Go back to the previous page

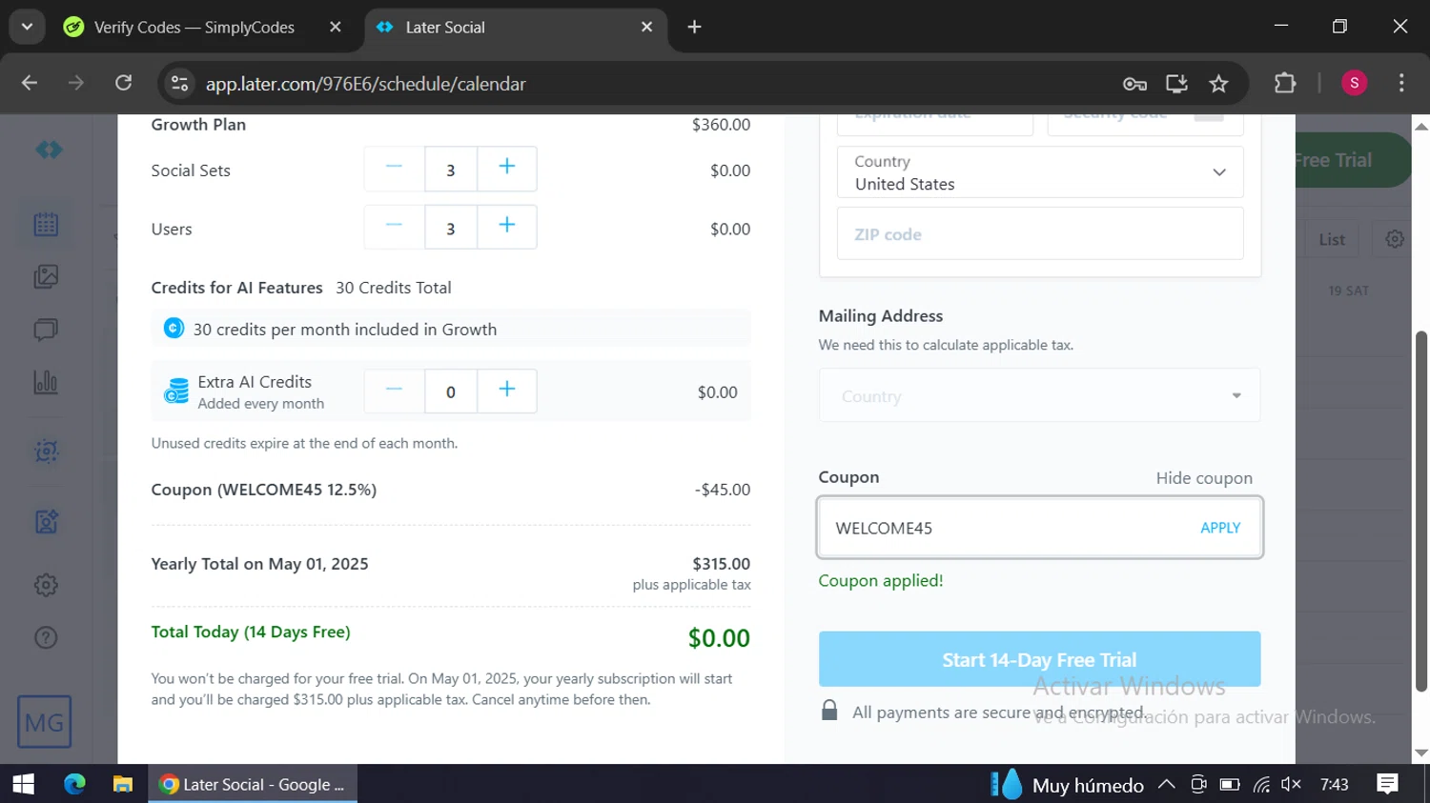pyautogui.click(x=30, y=83)
